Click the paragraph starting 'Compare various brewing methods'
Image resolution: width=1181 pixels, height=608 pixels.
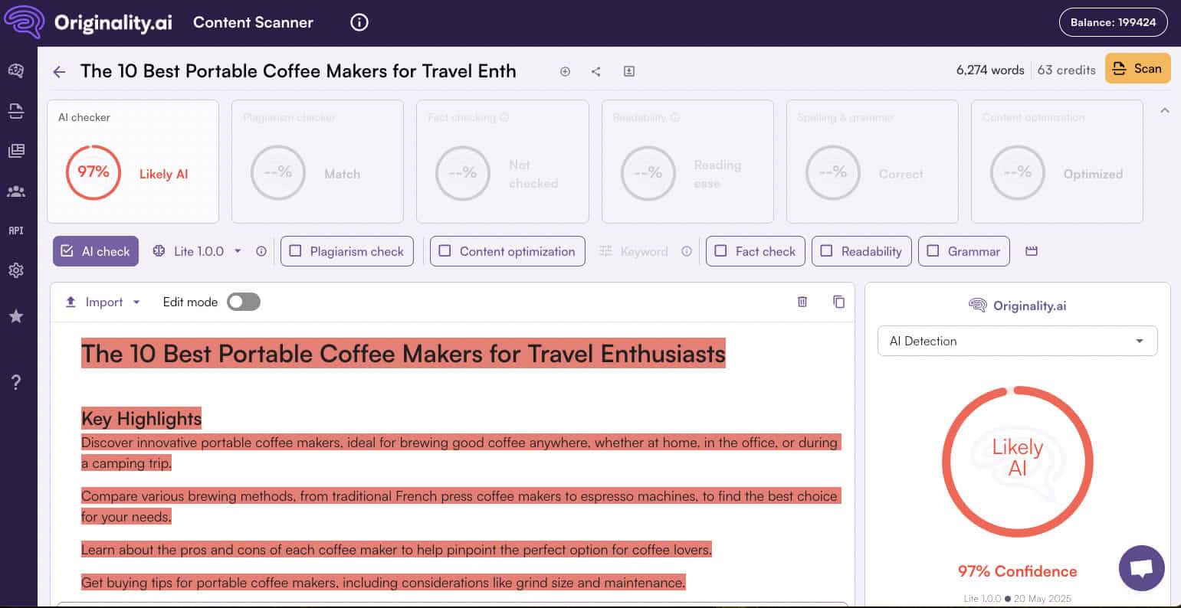pyautogui.click(x=461, y=506)
